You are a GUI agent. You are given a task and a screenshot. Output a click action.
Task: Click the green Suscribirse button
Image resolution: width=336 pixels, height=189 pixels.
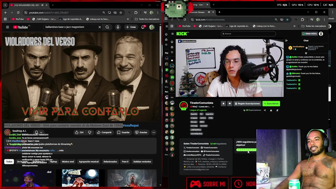tap(271, 104)
